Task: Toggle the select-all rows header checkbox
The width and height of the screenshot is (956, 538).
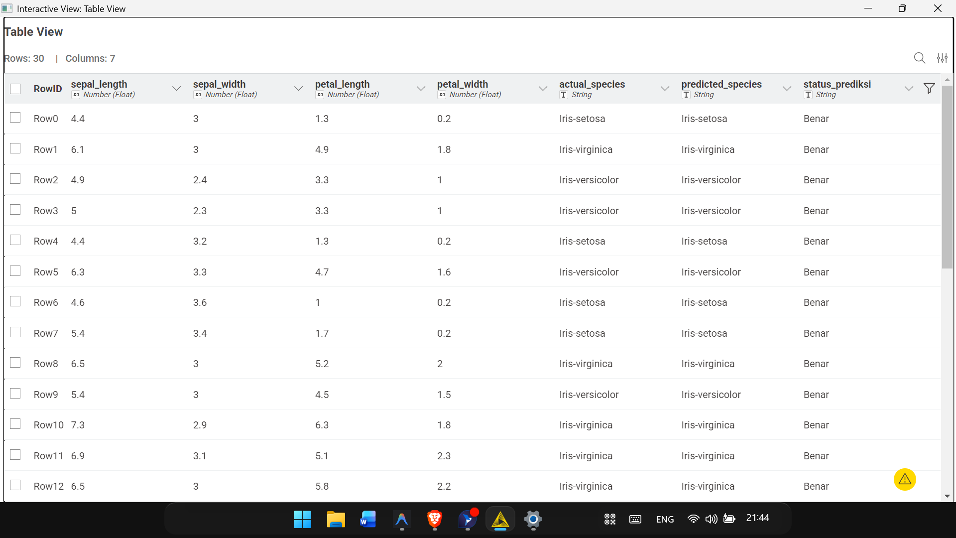Action: point(15,89)
